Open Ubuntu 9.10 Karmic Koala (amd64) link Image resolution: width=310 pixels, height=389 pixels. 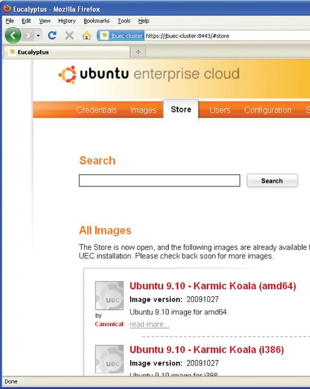[x=213, y=286]
